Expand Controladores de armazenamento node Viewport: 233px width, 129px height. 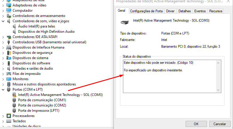pyautogui.click(x=3, y=16)
